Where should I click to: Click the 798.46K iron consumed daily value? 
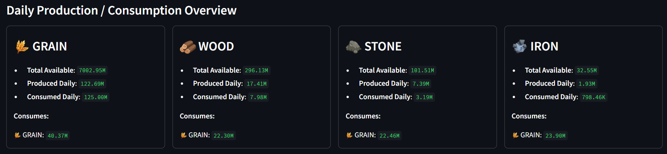point(593,97)
